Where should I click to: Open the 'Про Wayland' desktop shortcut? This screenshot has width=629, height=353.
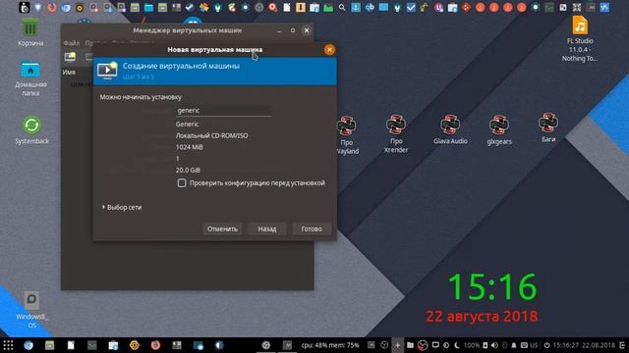[347, 135]
